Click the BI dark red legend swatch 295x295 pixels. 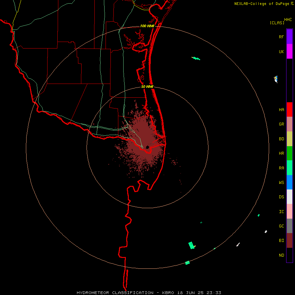(x=289, y=241)
